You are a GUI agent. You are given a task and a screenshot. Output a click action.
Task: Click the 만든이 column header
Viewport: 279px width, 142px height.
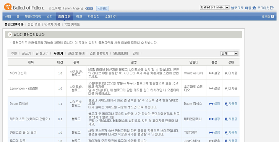[194, 62]
